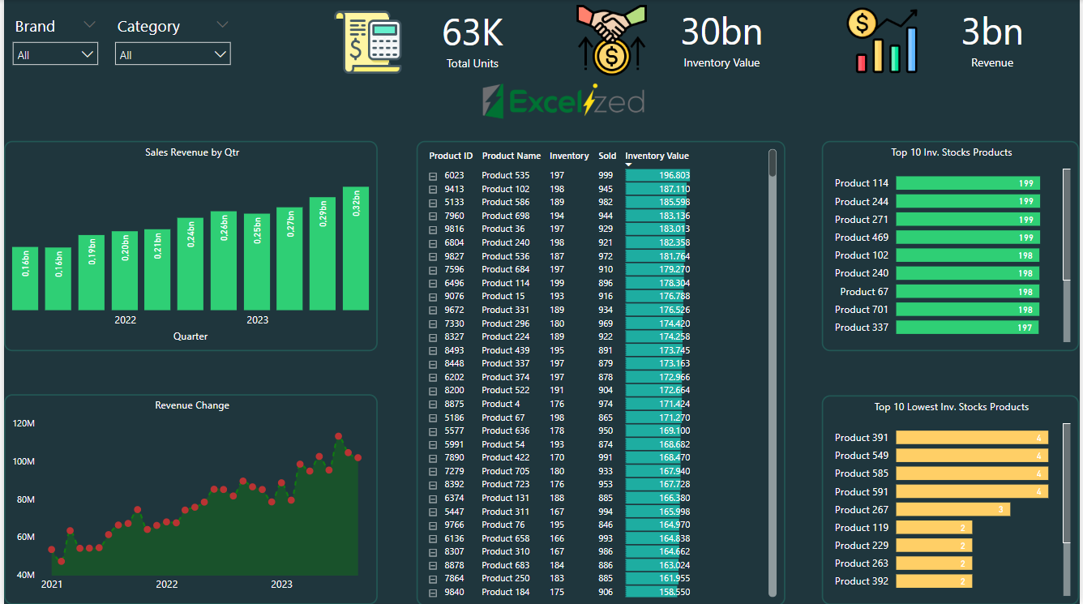
Task: Expand row for Product ID 7596
Action: pyautogui.click(x=433, y=270)
